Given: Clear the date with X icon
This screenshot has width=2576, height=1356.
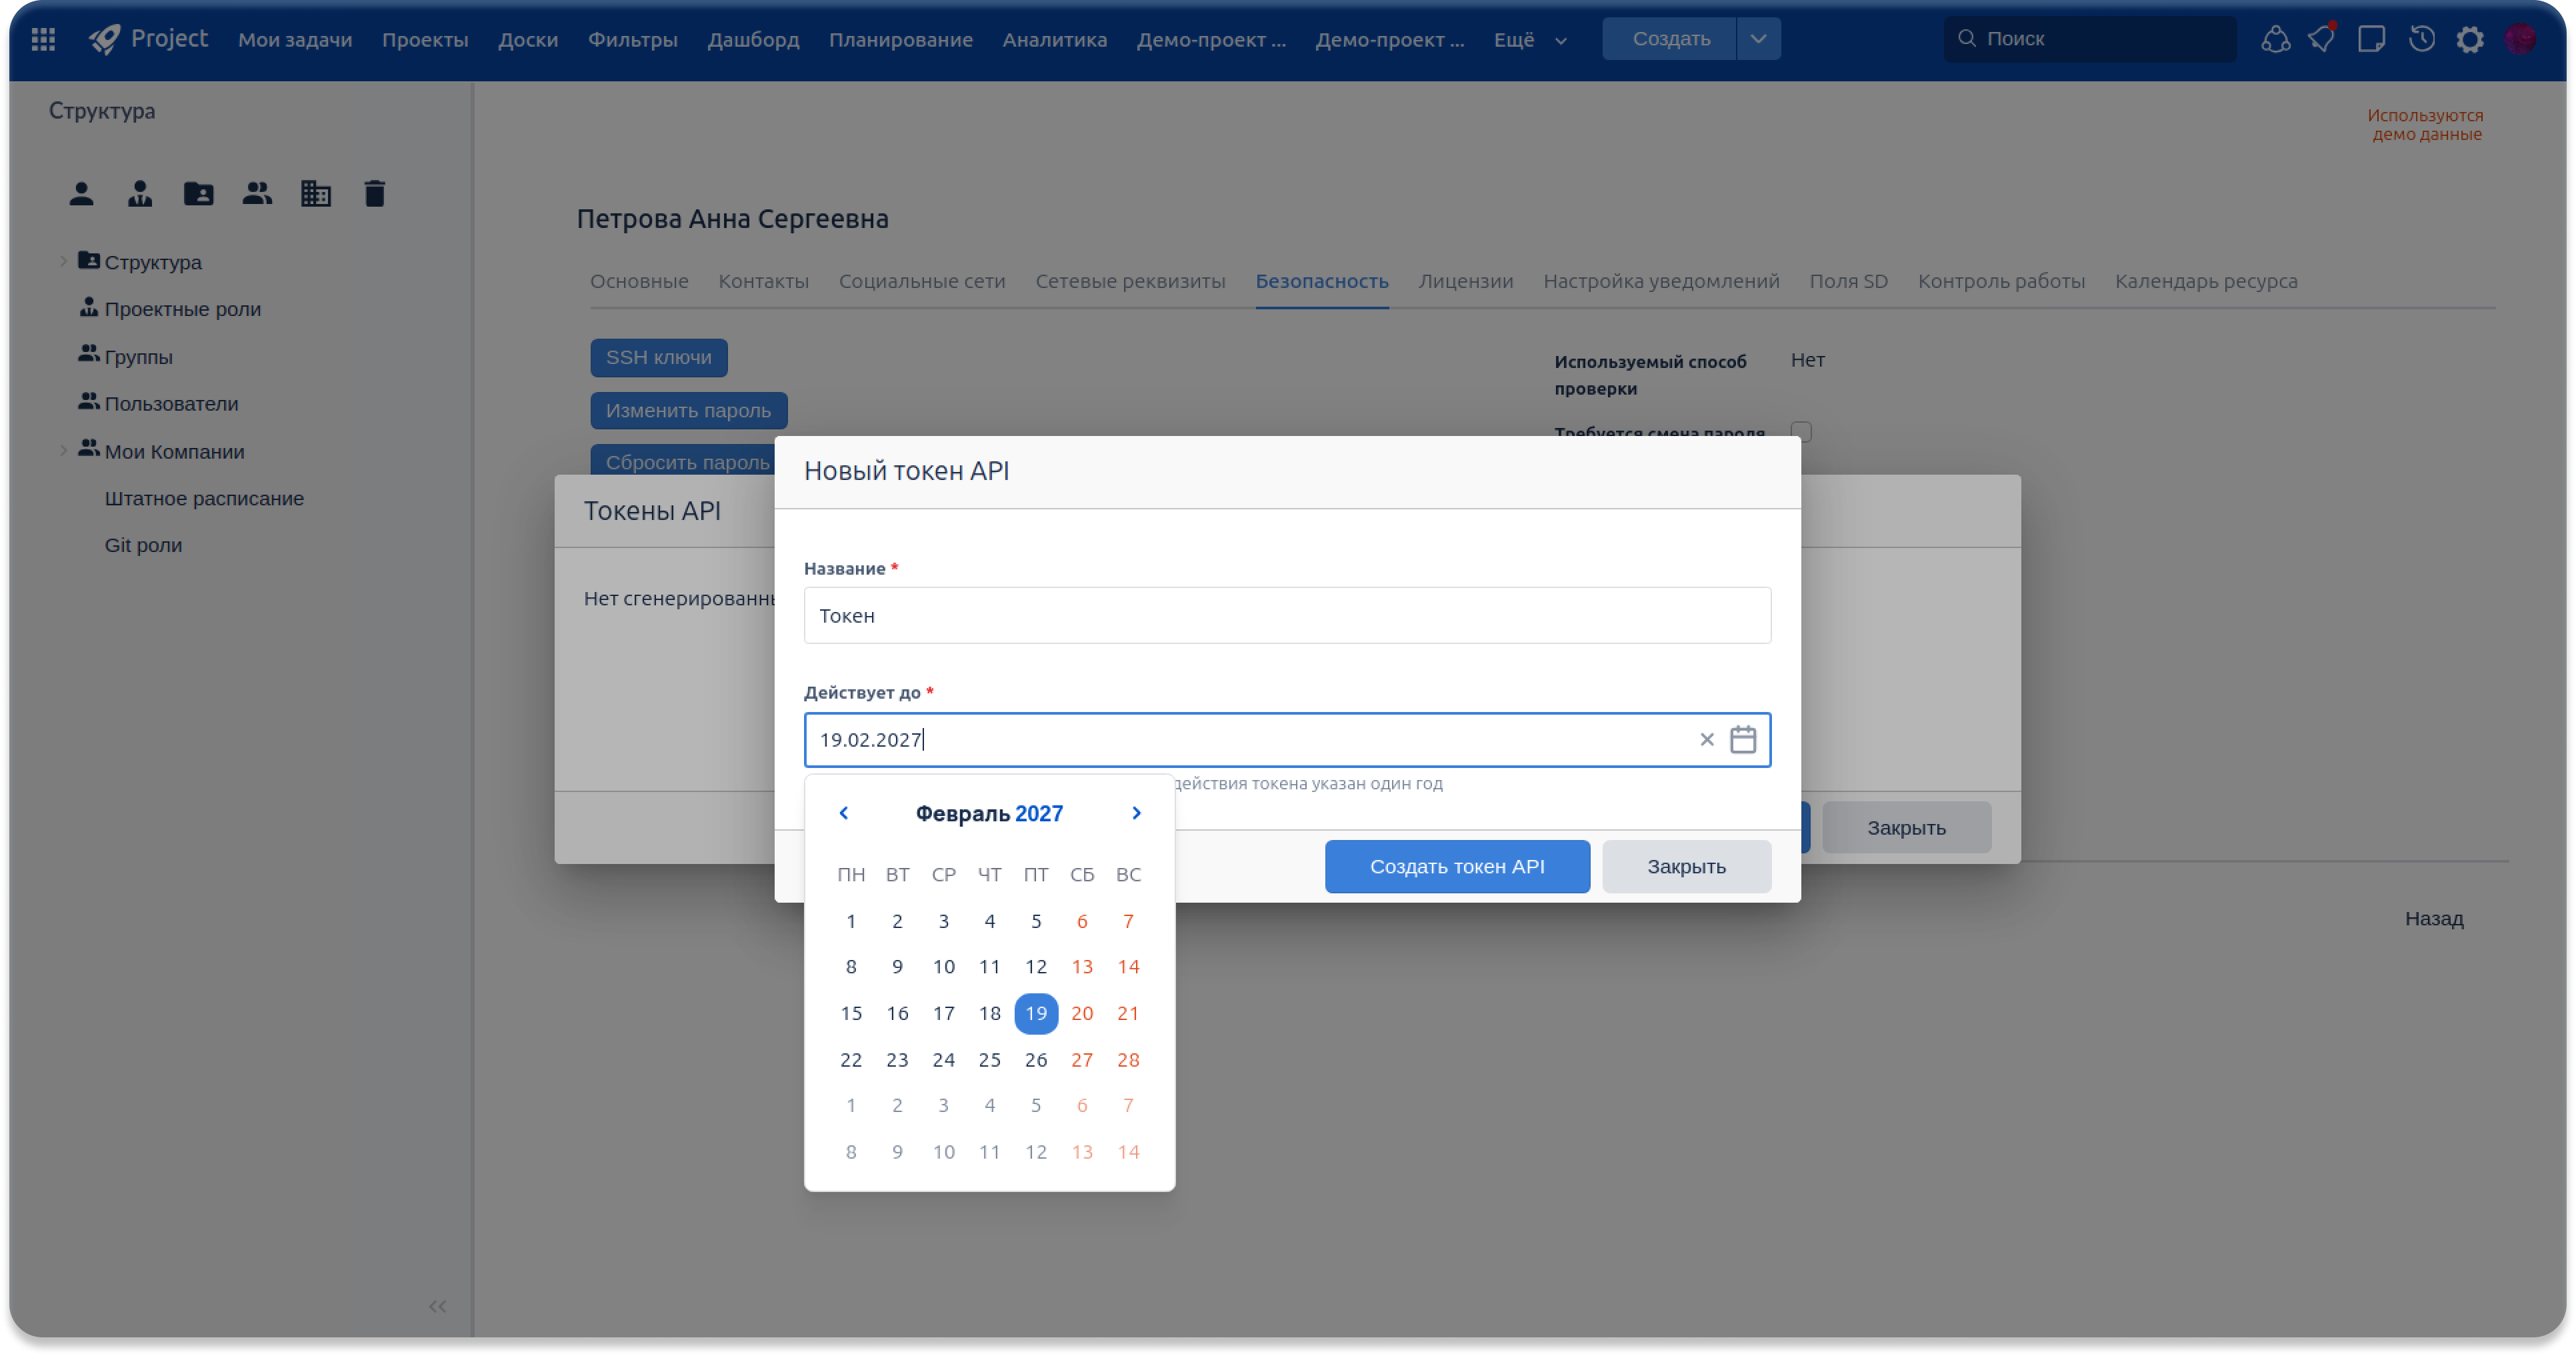Looking at the screenshot, I should click(1706, 739).
